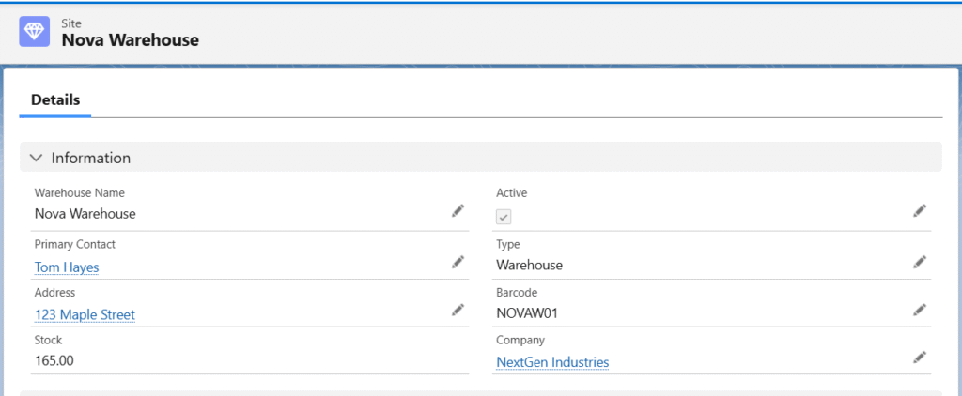Click pencil icon next to Active checkbox
This screenshot has width=962, height=396.
920,211
